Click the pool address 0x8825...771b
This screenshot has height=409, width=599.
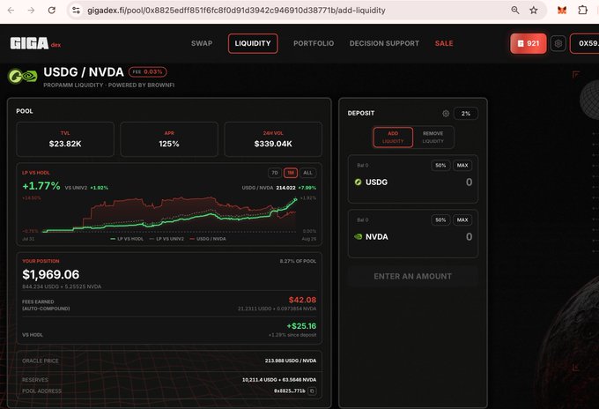[x=289, y=391]
